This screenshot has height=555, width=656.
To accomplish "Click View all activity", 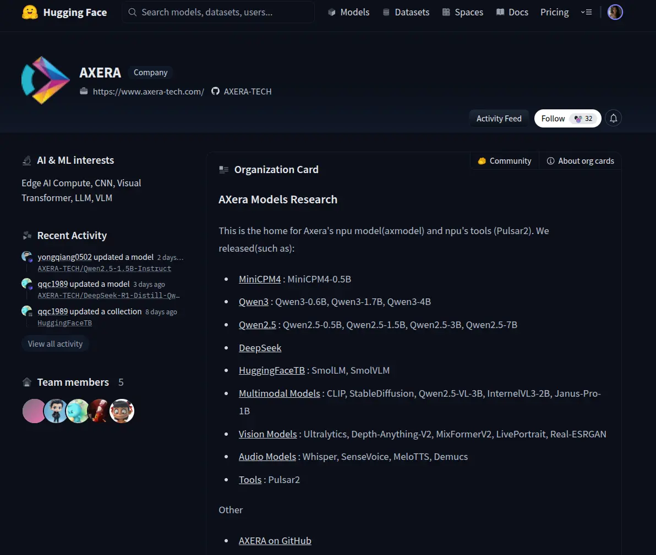I will [55, 343].
